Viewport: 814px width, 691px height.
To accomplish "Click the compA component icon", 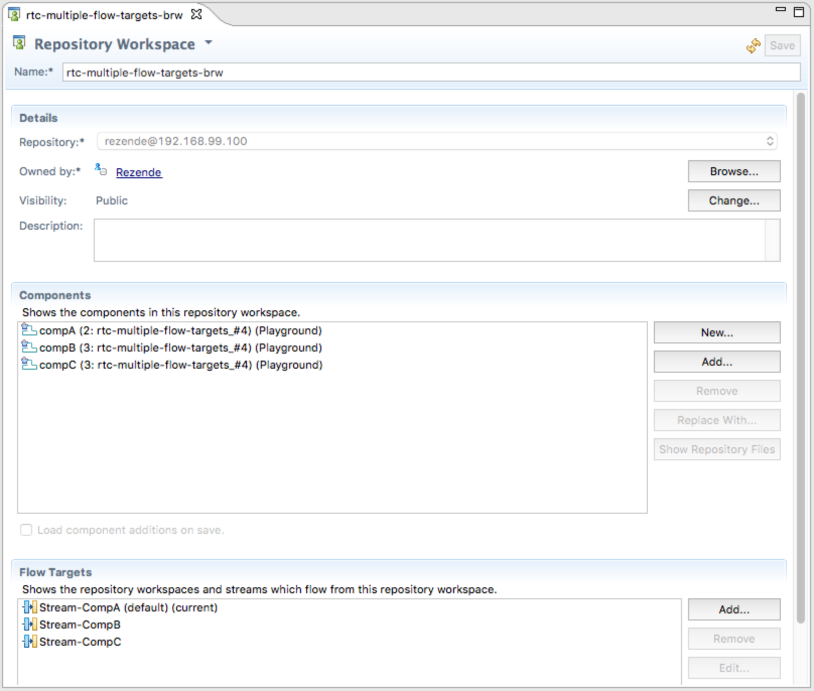I will click(x=29, y=330).
